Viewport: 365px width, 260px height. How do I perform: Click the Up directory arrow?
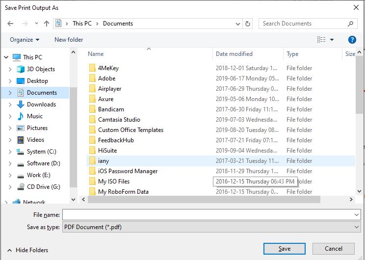(47, 24)
